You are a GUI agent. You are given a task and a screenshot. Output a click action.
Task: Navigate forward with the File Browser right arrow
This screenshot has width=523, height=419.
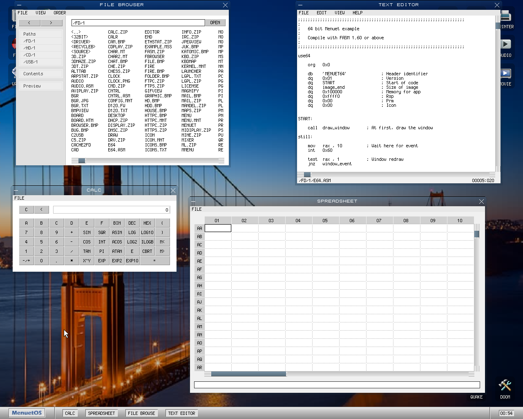tap(51, 23)
